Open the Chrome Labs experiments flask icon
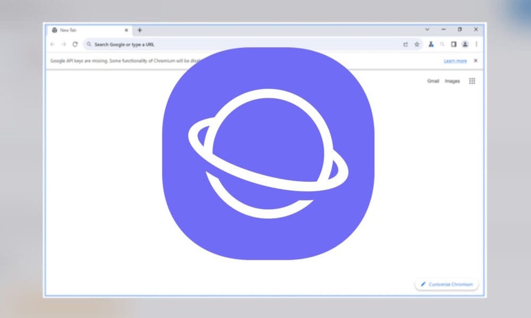Image resolution: width=531 pixels, height=318 pixels. click(432, 45)
